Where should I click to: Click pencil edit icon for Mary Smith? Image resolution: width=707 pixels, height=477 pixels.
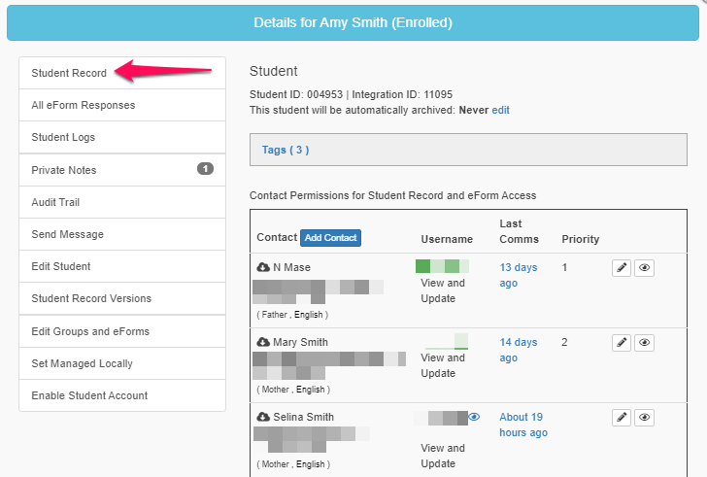pyautogui.click(x=622, y=343)
